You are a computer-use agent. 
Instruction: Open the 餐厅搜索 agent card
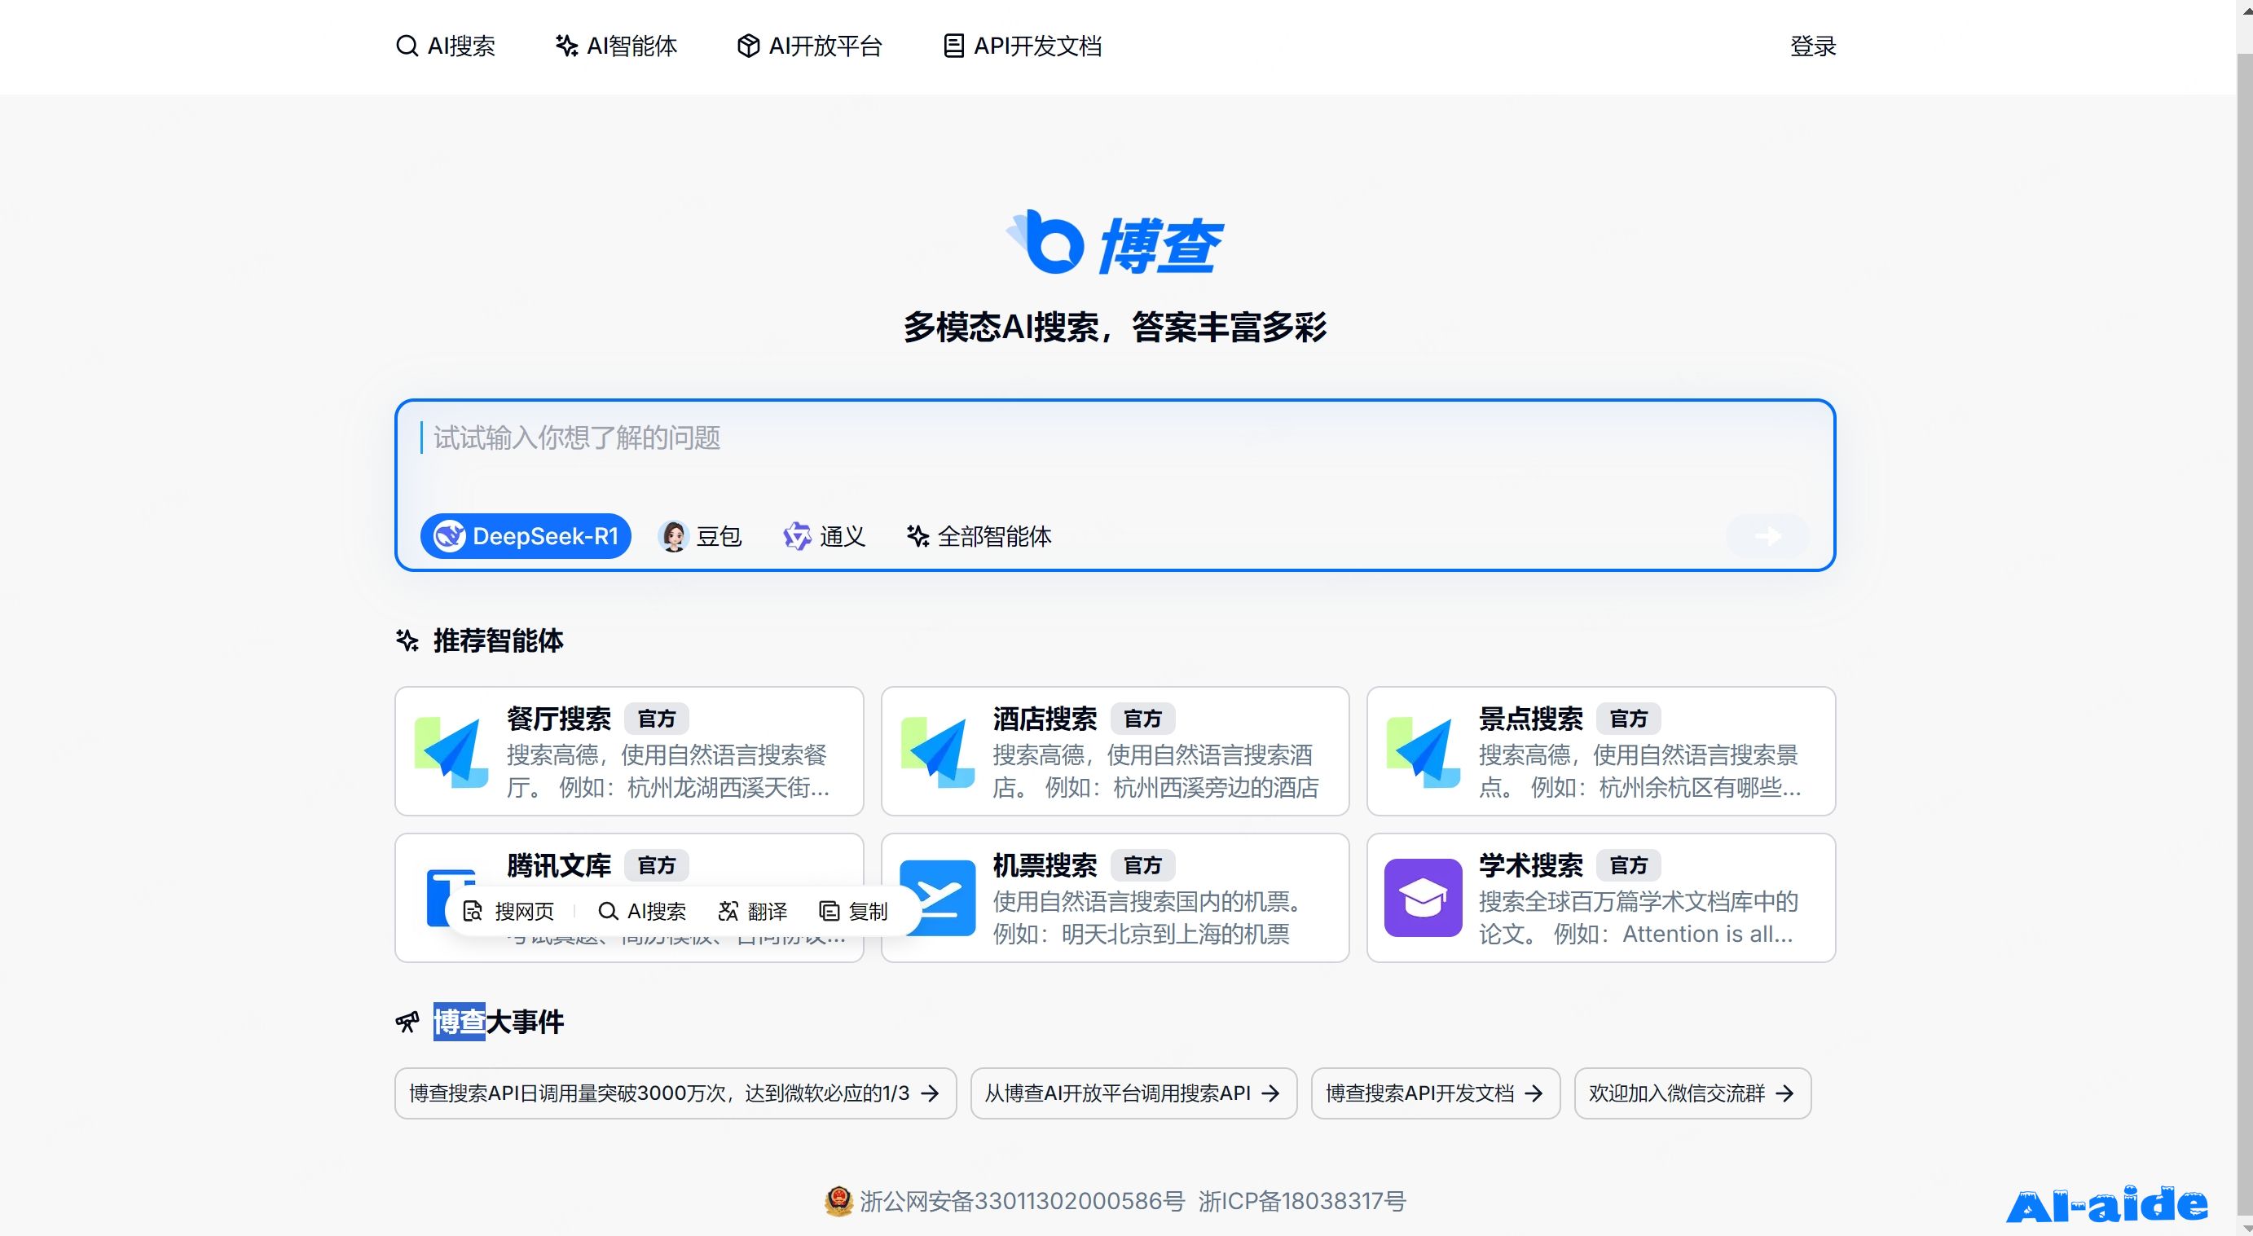coord(629,750)
